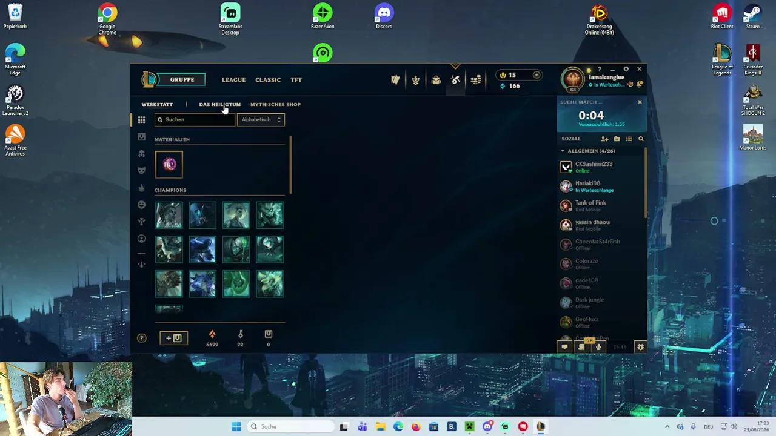Click the new folder icon in the social panel
The height and width of the screenshot is (436, 776).
617,139
